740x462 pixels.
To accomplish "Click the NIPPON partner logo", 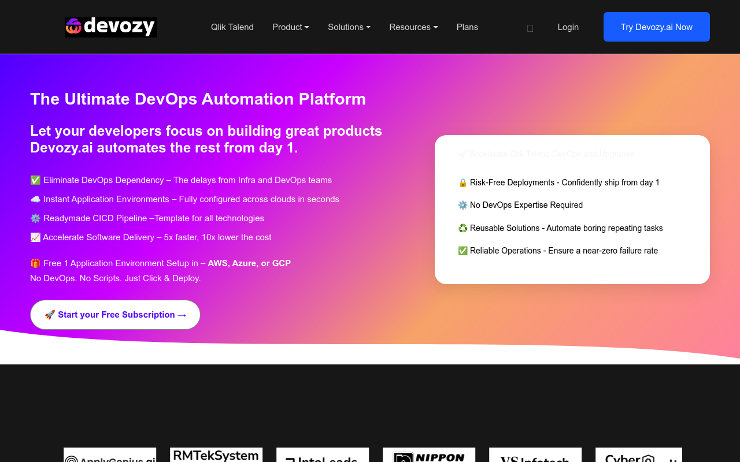I will point(428,456).
